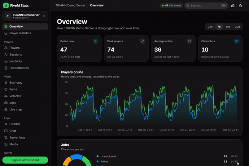Click the Sessions pulse icon
This screenshot has height=166, width=249.
pos(6,54)
